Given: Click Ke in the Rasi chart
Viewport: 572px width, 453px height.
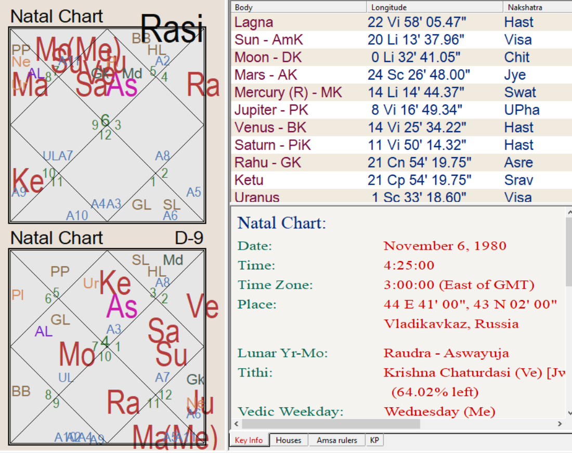Looking at the screenshot, I should (x=28, y=180).
